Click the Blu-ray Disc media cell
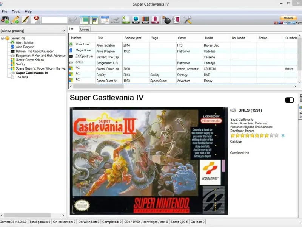 click(x=216, y=45)
